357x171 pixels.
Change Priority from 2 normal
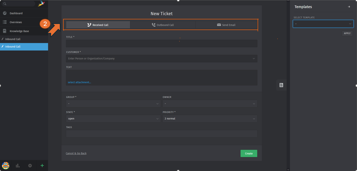pyautogui.click(x=210, y=119)
